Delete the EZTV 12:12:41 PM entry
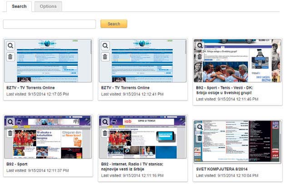This screenshot has width=286, height=184. (x=105, y=57)
